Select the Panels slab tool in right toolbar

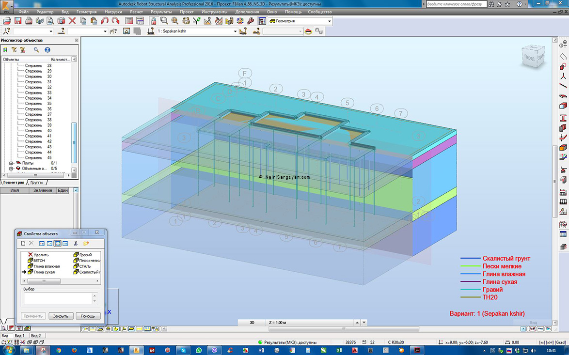click(563, 96)
